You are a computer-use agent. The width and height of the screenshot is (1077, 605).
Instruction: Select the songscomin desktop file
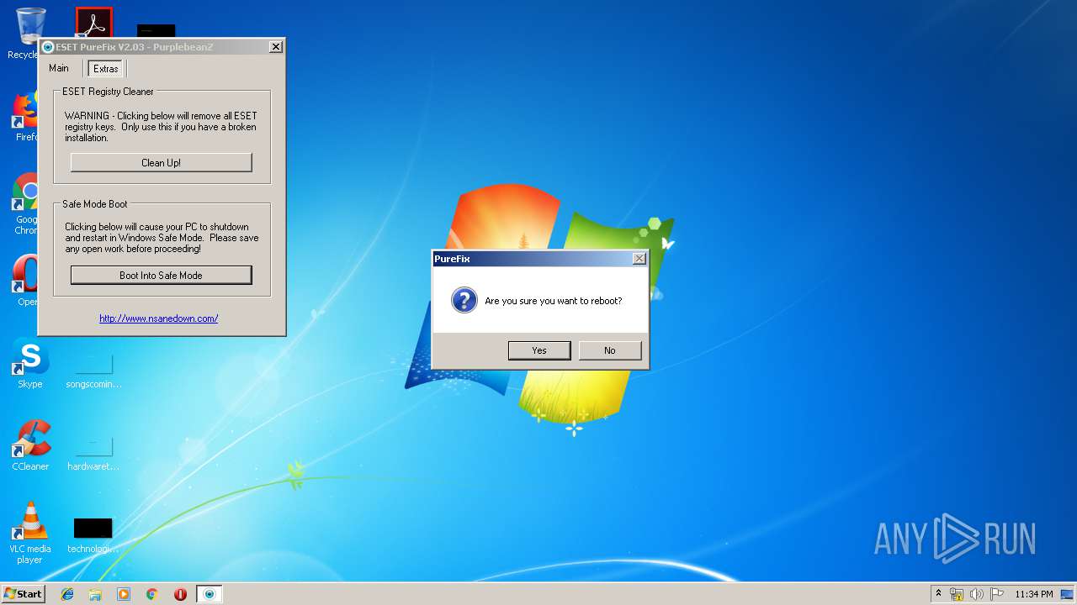(x=93, y=371)
